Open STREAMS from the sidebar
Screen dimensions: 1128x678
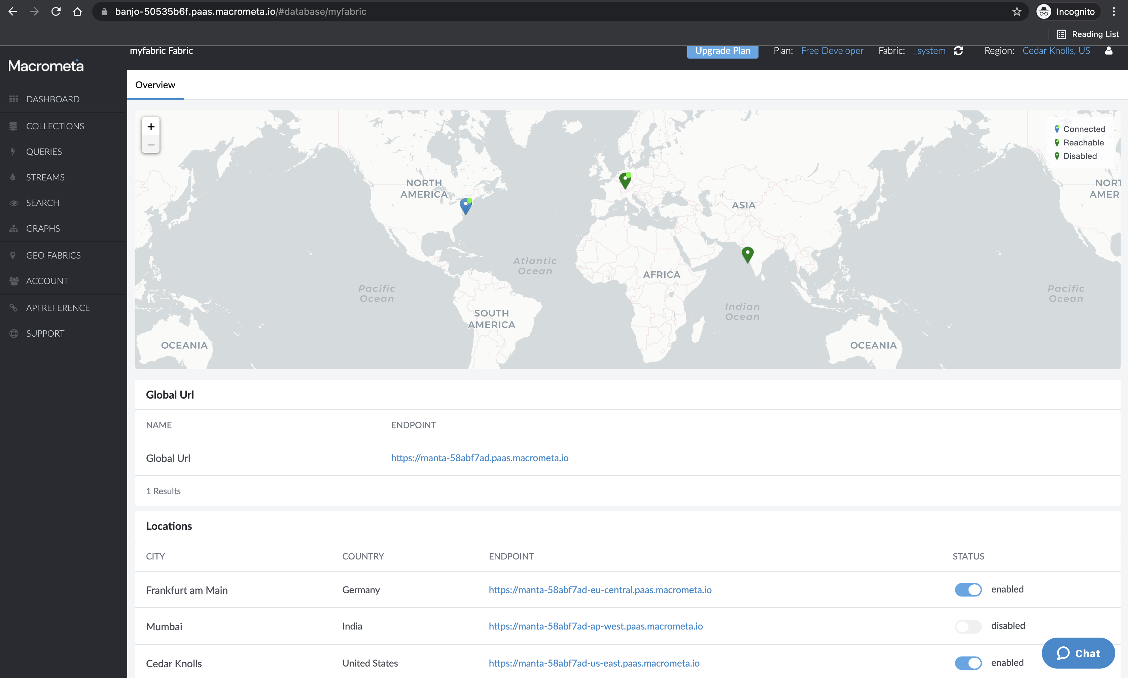pos(45,177)
